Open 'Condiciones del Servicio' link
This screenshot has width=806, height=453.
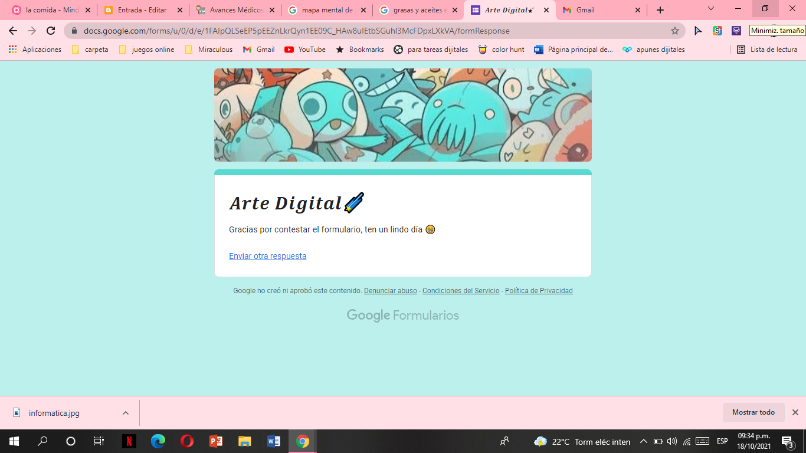[x=461, y=291]
